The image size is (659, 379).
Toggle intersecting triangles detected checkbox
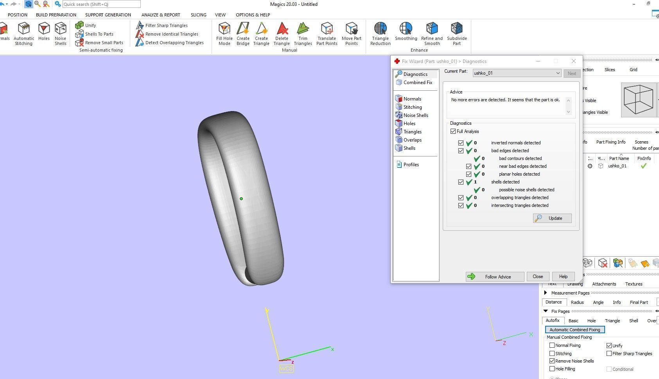point(461,205)
